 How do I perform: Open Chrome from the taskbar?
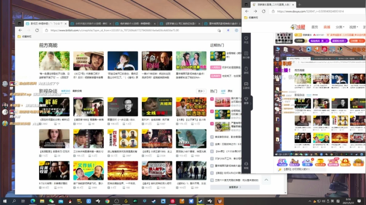tap(107, 201)
